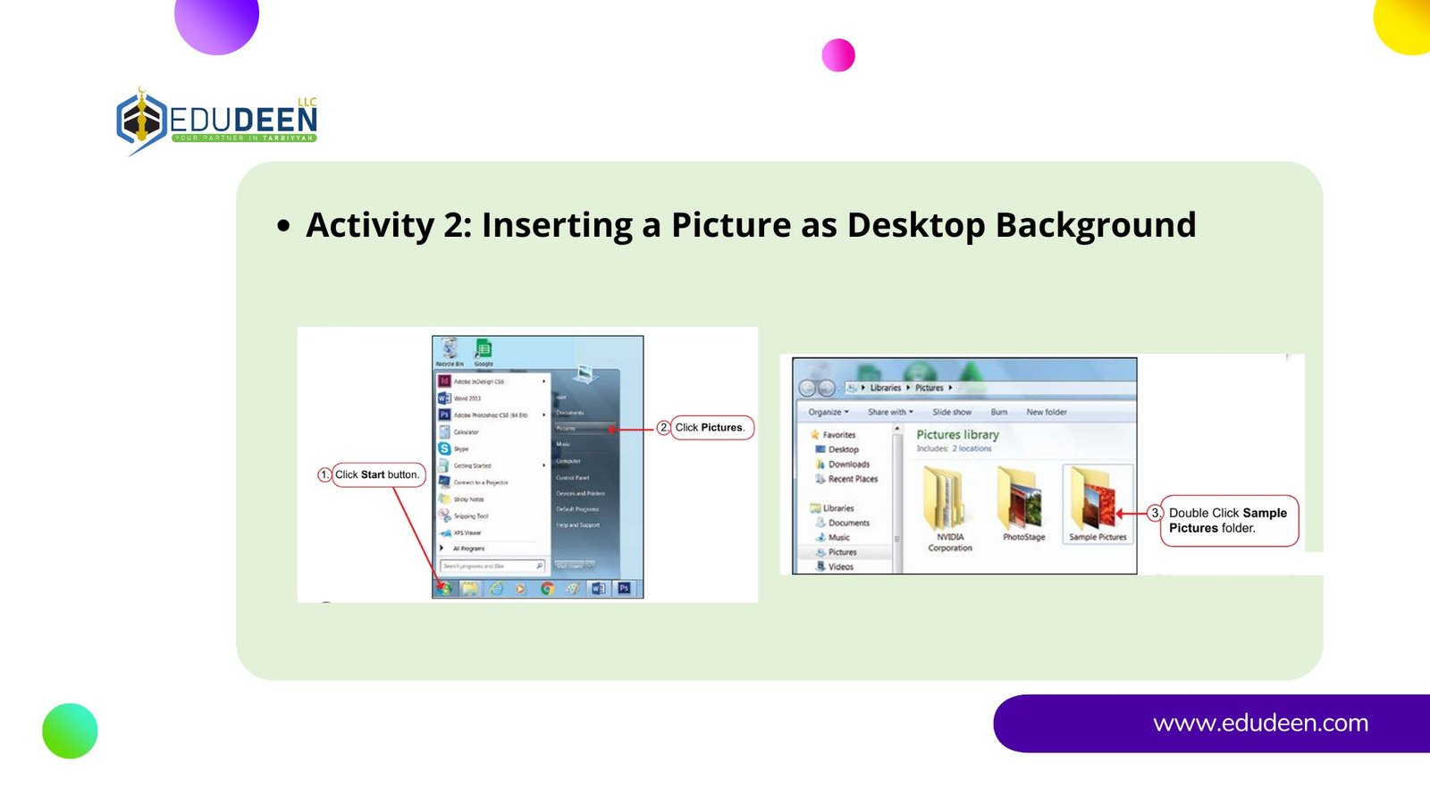The height and width of the screenshot is (804, 1430).
Task: Expand the Adobe InDesign CS6 submenu arrow
Action: pyautogui.click(x=543, y=381)
